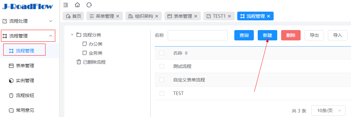Open the 10条/页 page size dropdown
Image resolution: width=351 pixels, height=117 pixels.
[328, 111]
